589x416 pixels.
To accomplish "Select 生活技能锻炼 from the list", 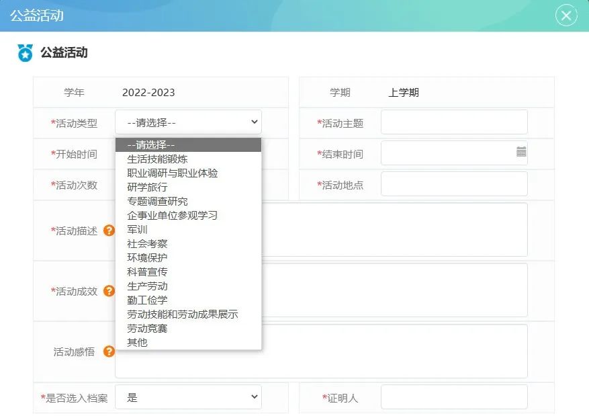I will tap(157, 159).
